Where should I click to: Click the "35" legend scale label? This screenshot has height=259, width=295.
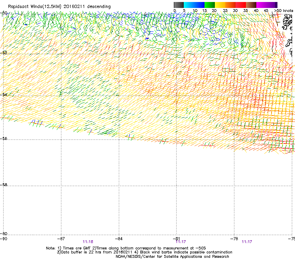click(246, 11)
